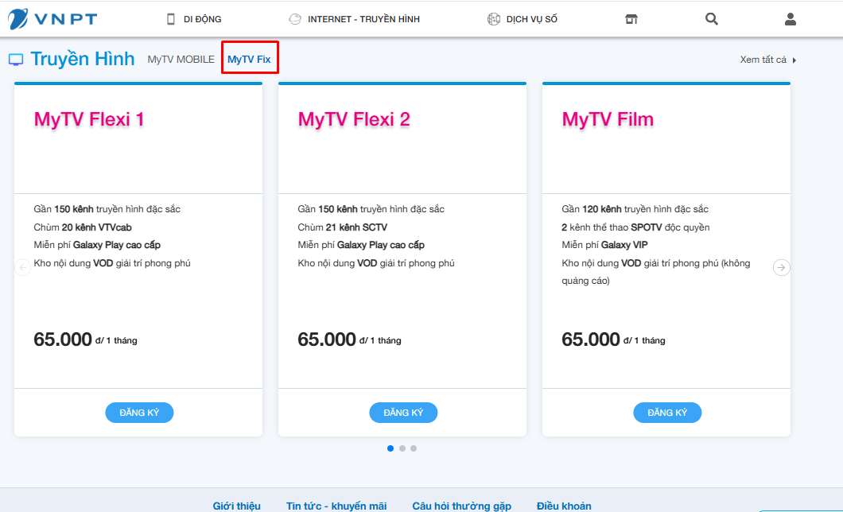
Task: Click 'Chùm 20 kênh VTVcab' text
Action: click(x=83, y=227)
